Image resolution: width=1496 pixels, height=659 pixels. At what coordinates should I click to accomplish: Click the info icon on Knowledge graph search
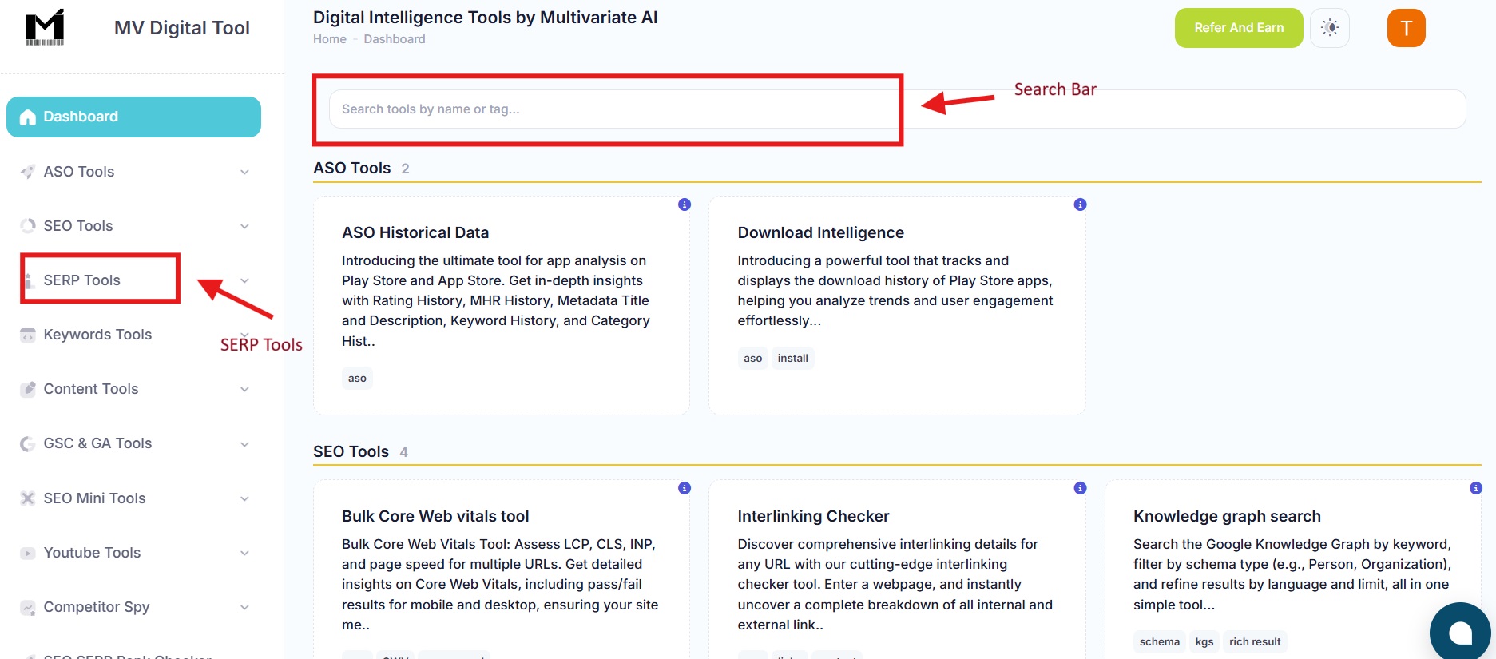1474,486
